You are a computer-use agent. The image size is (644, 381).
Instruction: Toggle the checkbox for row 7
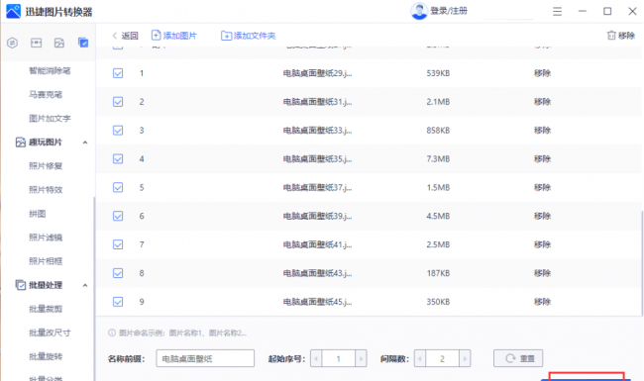pyautogui.click(x=118, y=244)
